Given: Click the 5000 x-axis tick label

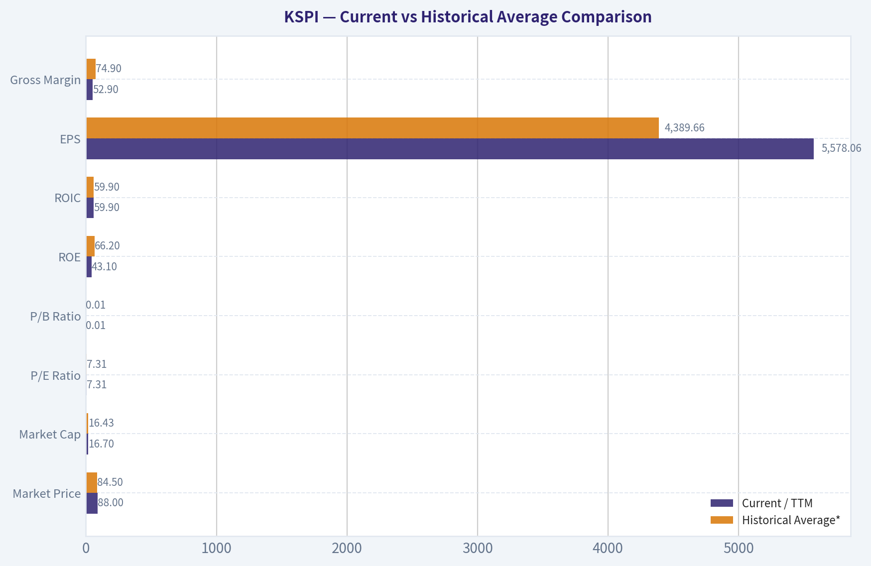Looking at the screenshot, I should pos(739,549).
